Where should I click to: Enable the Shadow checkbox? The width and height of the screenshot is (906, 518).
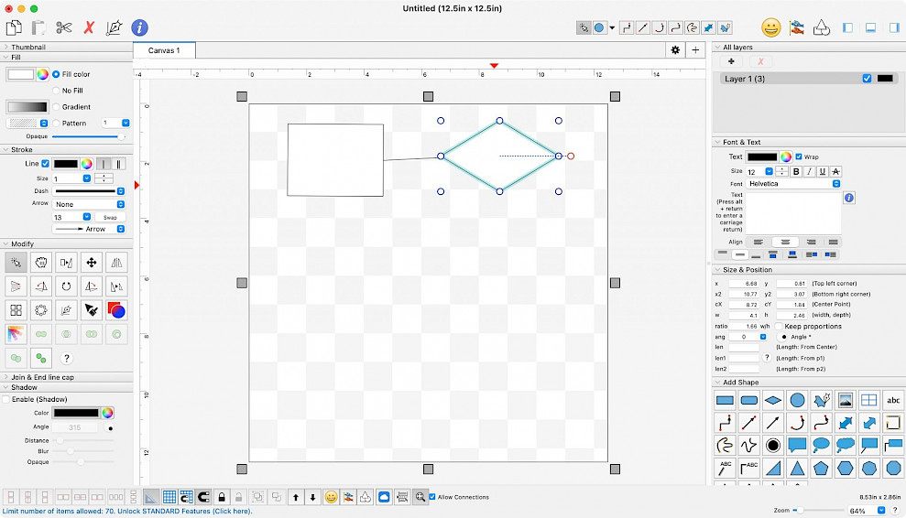click(x=6, y=399)
